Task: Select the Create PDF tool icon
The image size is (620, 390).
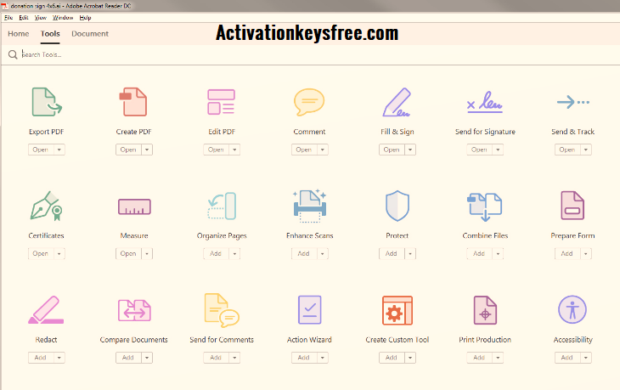Action: (133, 102)
